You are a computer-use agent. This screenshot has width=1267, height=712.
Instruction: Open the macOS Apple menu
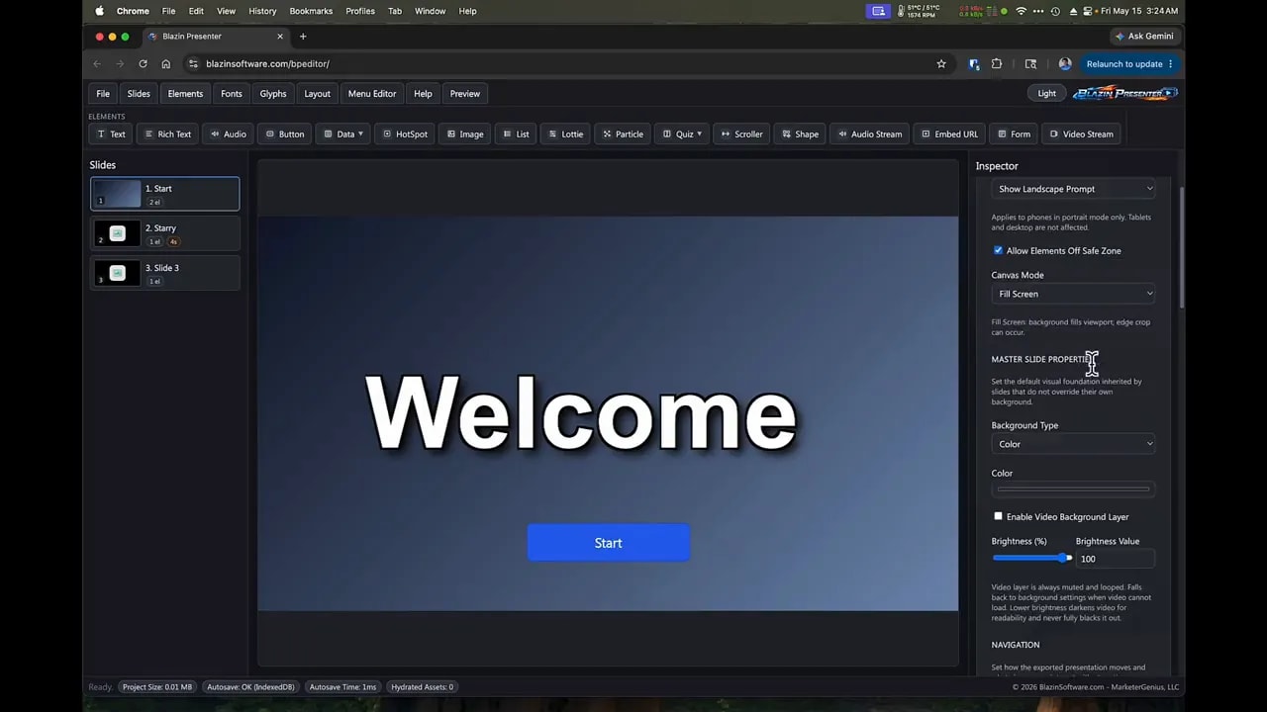coord(99,11)
